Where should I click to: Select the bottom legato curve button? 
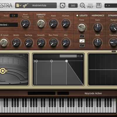pos(82,45)
